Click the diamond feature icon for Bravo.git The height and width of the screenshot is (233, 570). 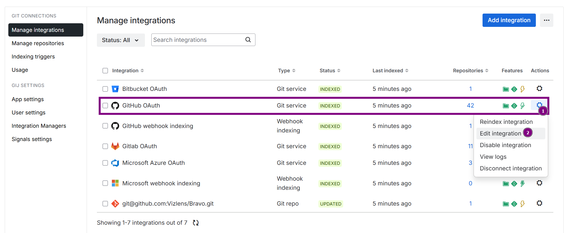point(514,204)
